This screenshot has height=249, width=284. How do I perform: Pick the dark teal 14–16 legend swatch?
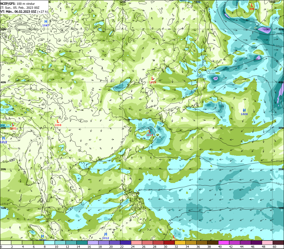pos(82,242)
